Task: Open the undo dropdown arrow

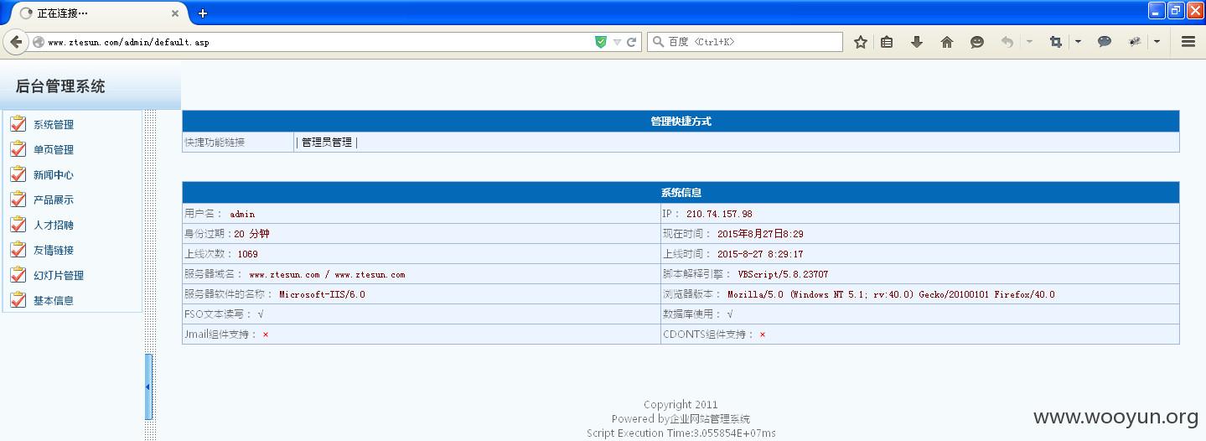Action: tap(1029, 42)
